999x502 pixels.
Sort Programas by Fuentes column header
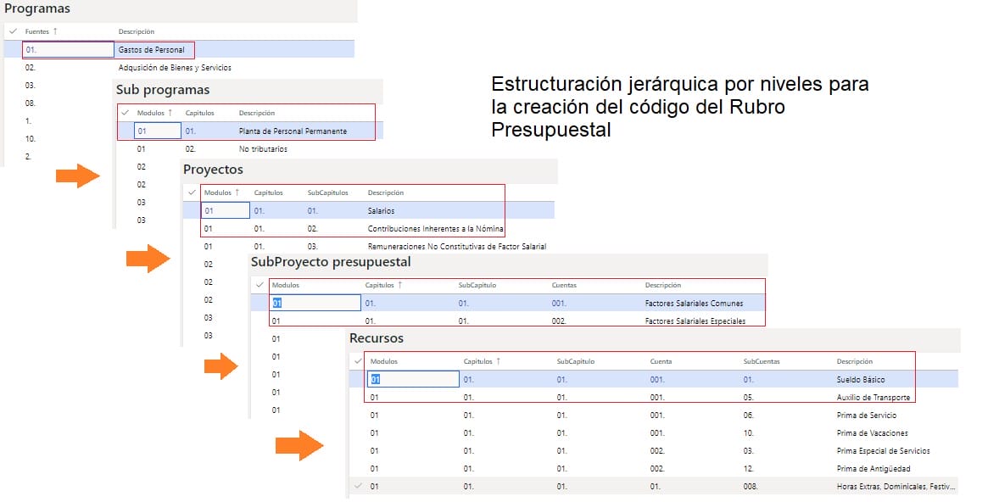click(41, 31)
